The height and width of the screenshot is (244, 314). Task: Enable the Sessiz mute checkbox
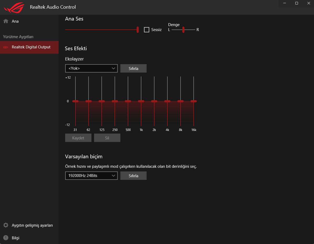pyautogui.click(x=147, y=30)
